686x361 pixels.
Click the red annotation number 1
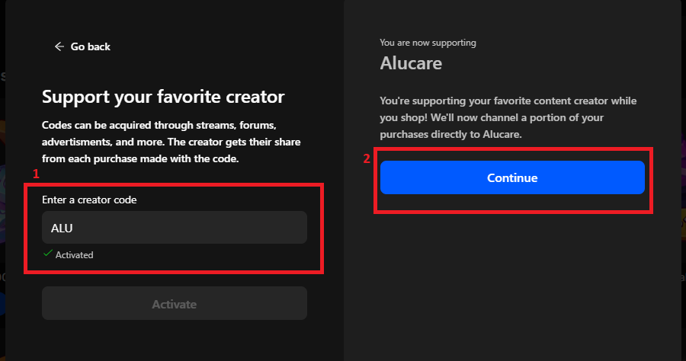(x=35, y=174)
